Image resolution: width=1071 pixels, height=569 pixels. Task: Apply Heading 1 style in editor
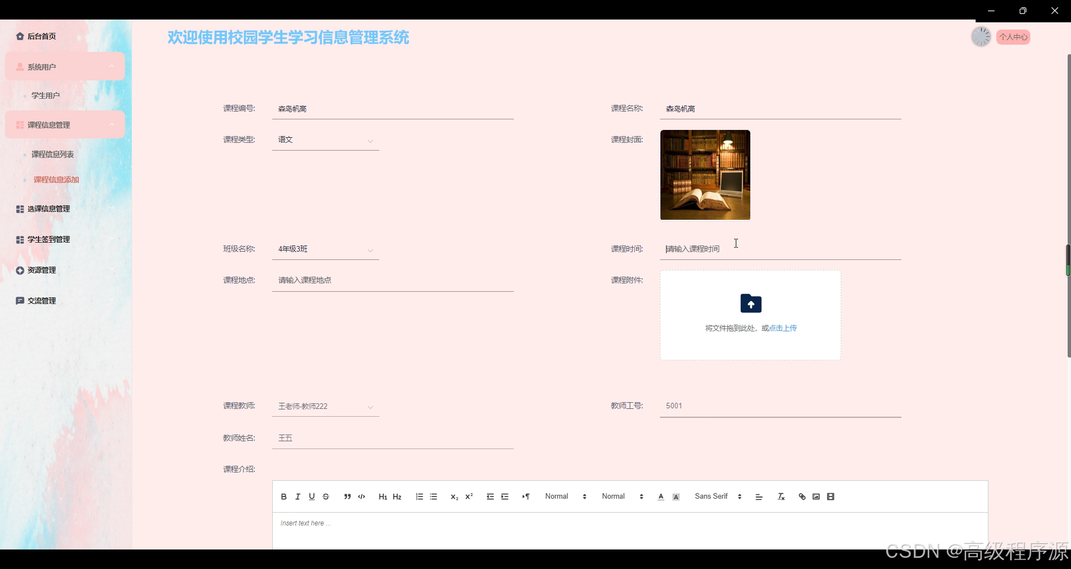(x=383, y=496)
